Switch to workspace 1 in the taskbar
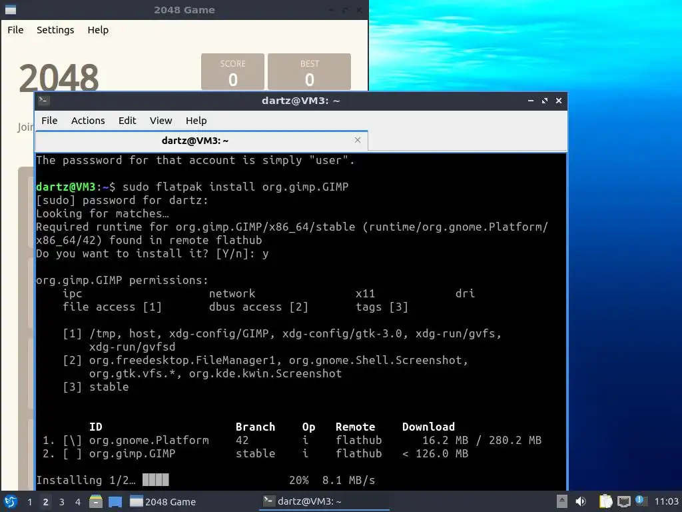Screen dimensions: 682x512 coord(29,502)
